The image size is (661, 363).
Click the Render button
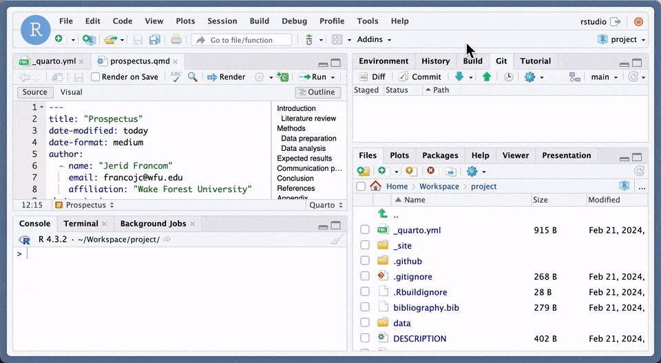tap(226, 77)
